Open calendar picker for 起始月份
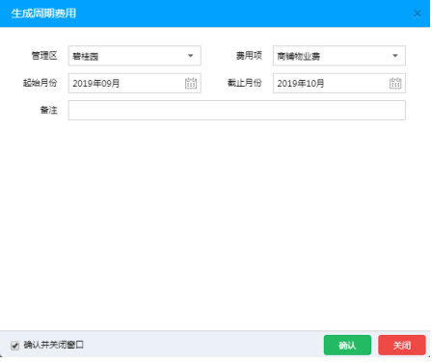 click(x=191, y=83)
